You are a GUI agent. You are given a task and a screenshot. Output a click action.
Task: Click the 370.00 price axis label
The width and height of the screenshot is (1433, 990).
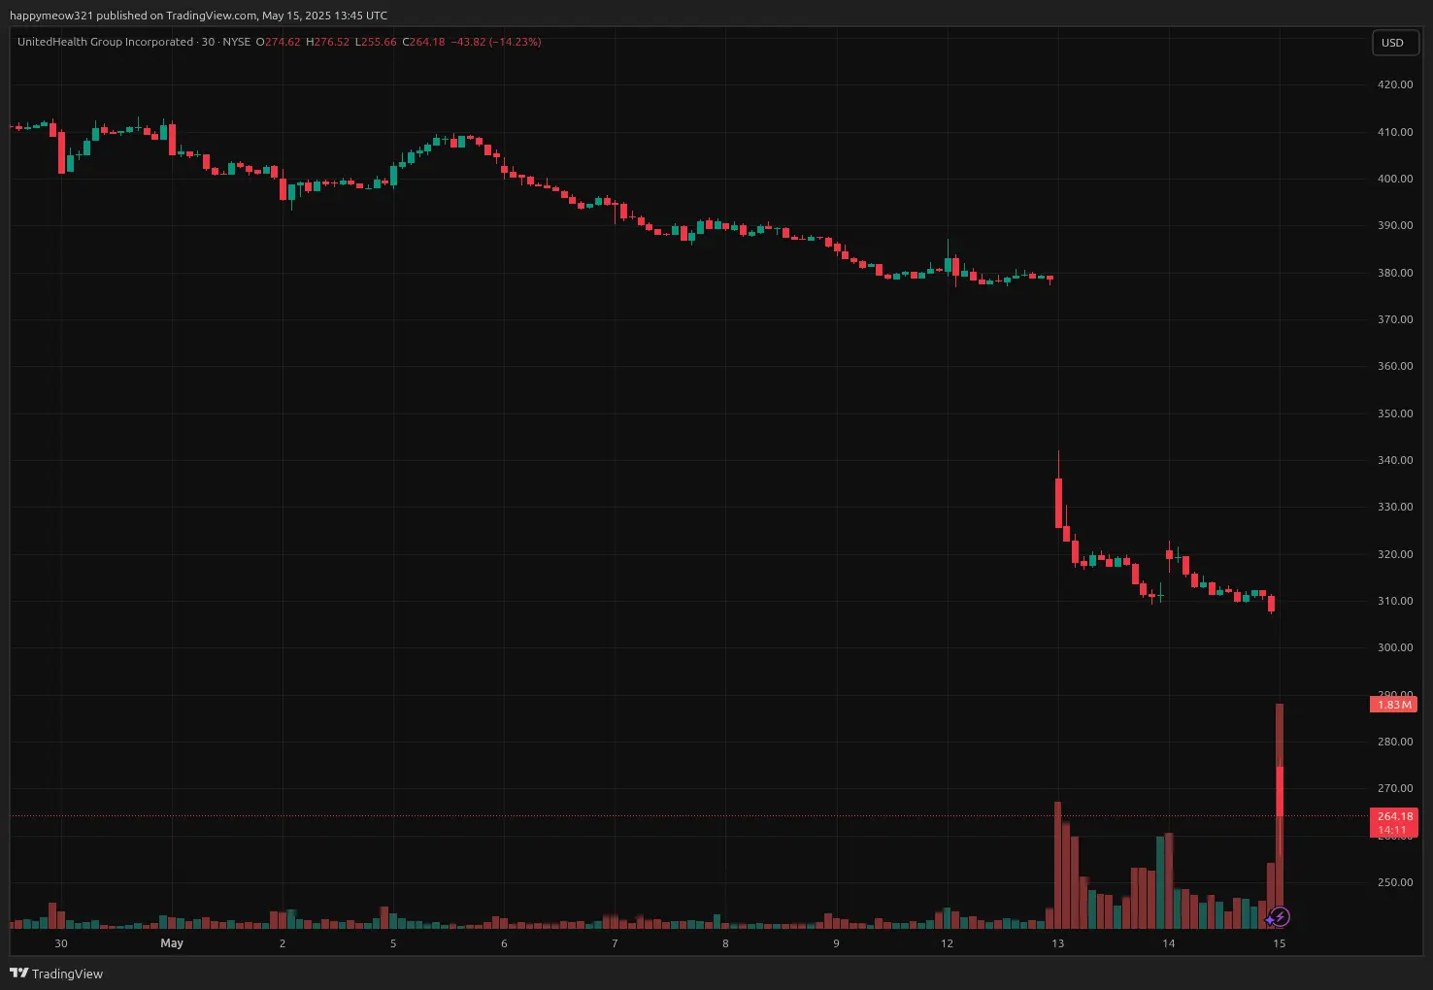click(x=1395, y=319)
